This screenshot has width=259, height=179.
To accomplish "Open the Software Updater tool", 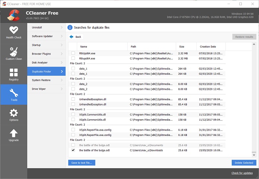I will tap(46, 36).
